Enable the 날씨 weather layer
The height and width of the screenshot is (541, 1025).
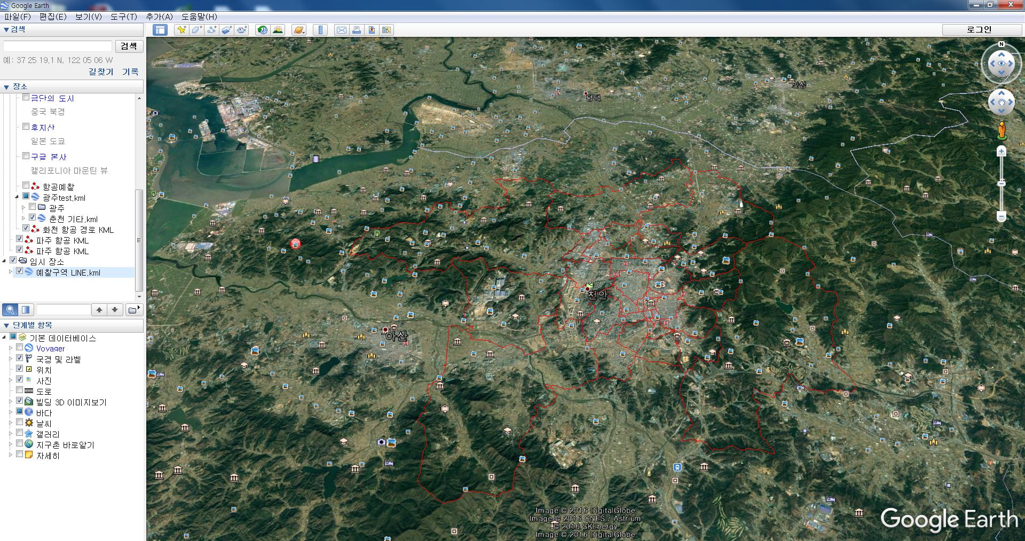point(20,422)
